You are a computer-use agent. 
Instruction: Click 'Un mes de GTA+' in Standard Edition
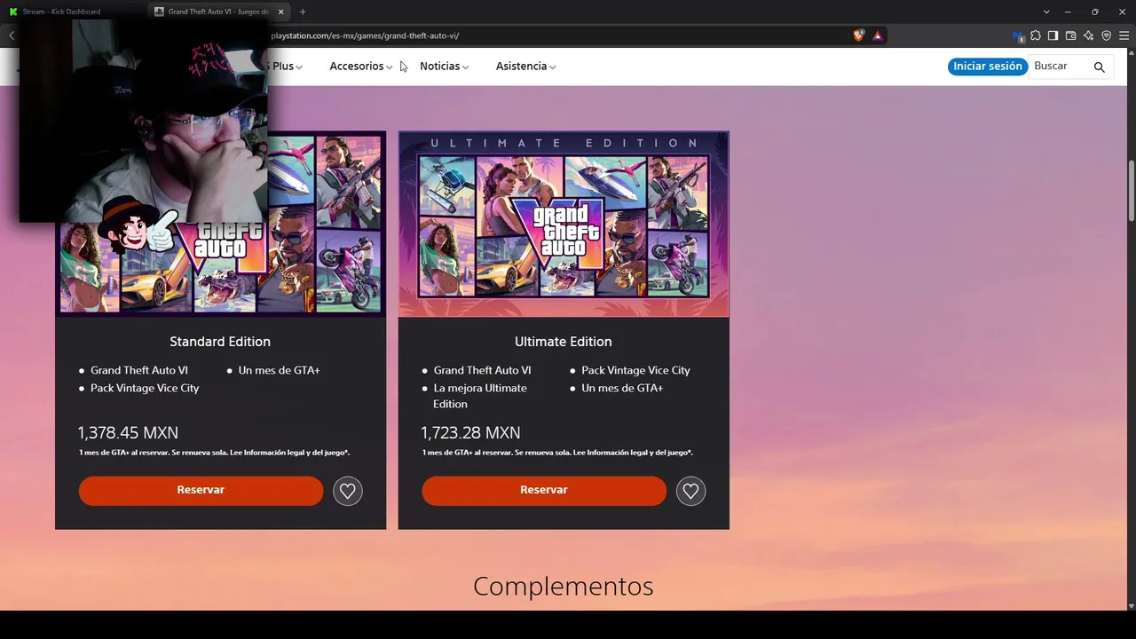[x=279, y=370]
